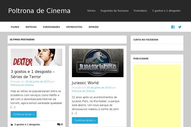Open the Dexter post thumbnail image
The height and width of the screenshot is (127, 191).
(36, 57)
